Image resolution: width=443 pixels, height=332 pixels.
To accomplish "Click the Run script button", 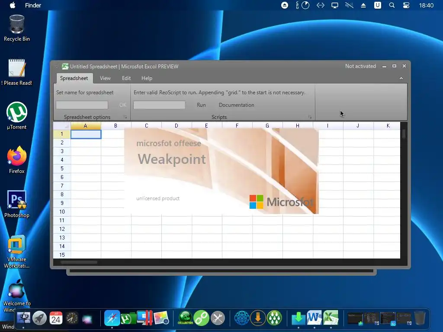I will 201,105.
